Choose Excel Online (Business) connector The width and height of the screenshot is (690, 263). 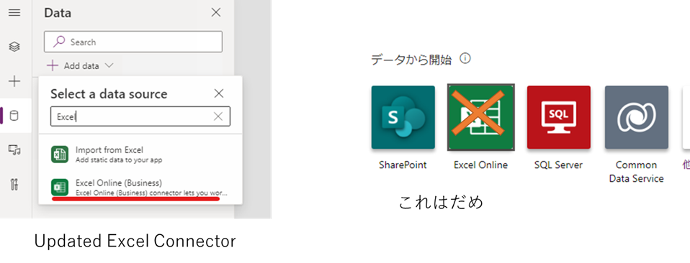click(x=140, y=188)
